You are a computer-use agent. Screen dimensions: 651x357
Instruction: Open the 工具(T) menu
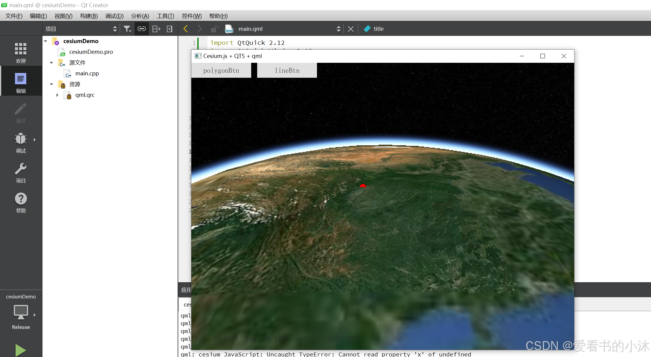(165, 16)
